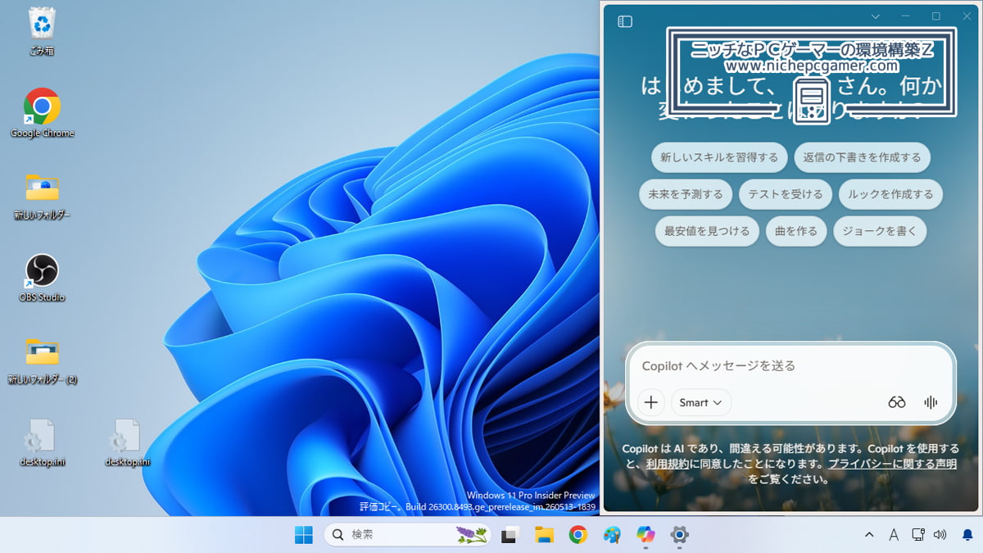
Task: Open the network status tray icon
Action: (x=917, y=535)
